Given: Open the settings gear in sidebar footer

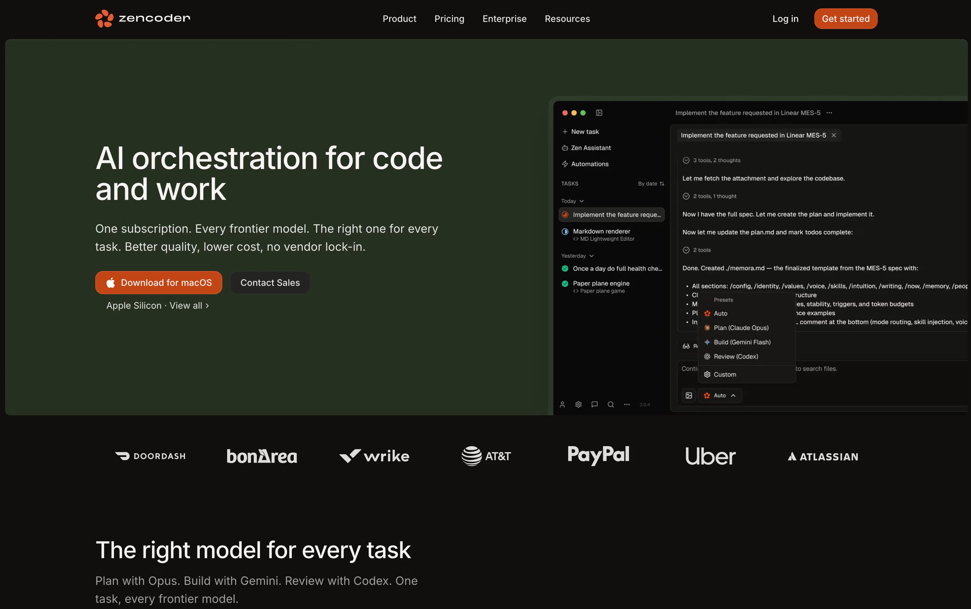Looking at the screenshot, I should click(578, 404).
